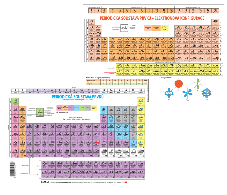
Task: Click the blue Si cell on the front poster
Action: (111, 119)
